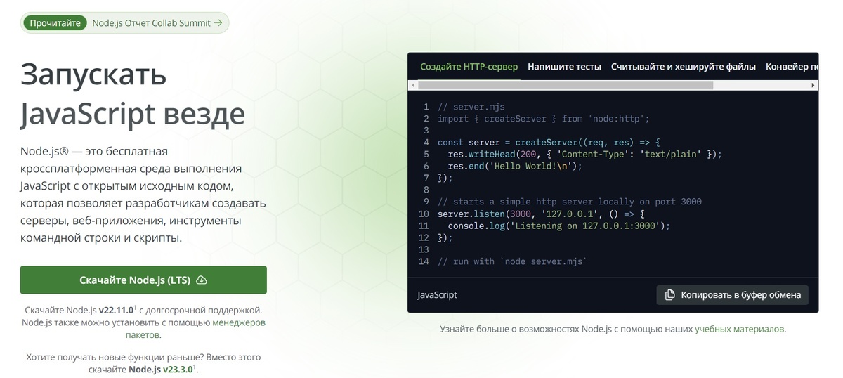Click the footnote 1 after v23.3.0
The height and width of the screenshot is (378, 843).
tap(195, 366)
